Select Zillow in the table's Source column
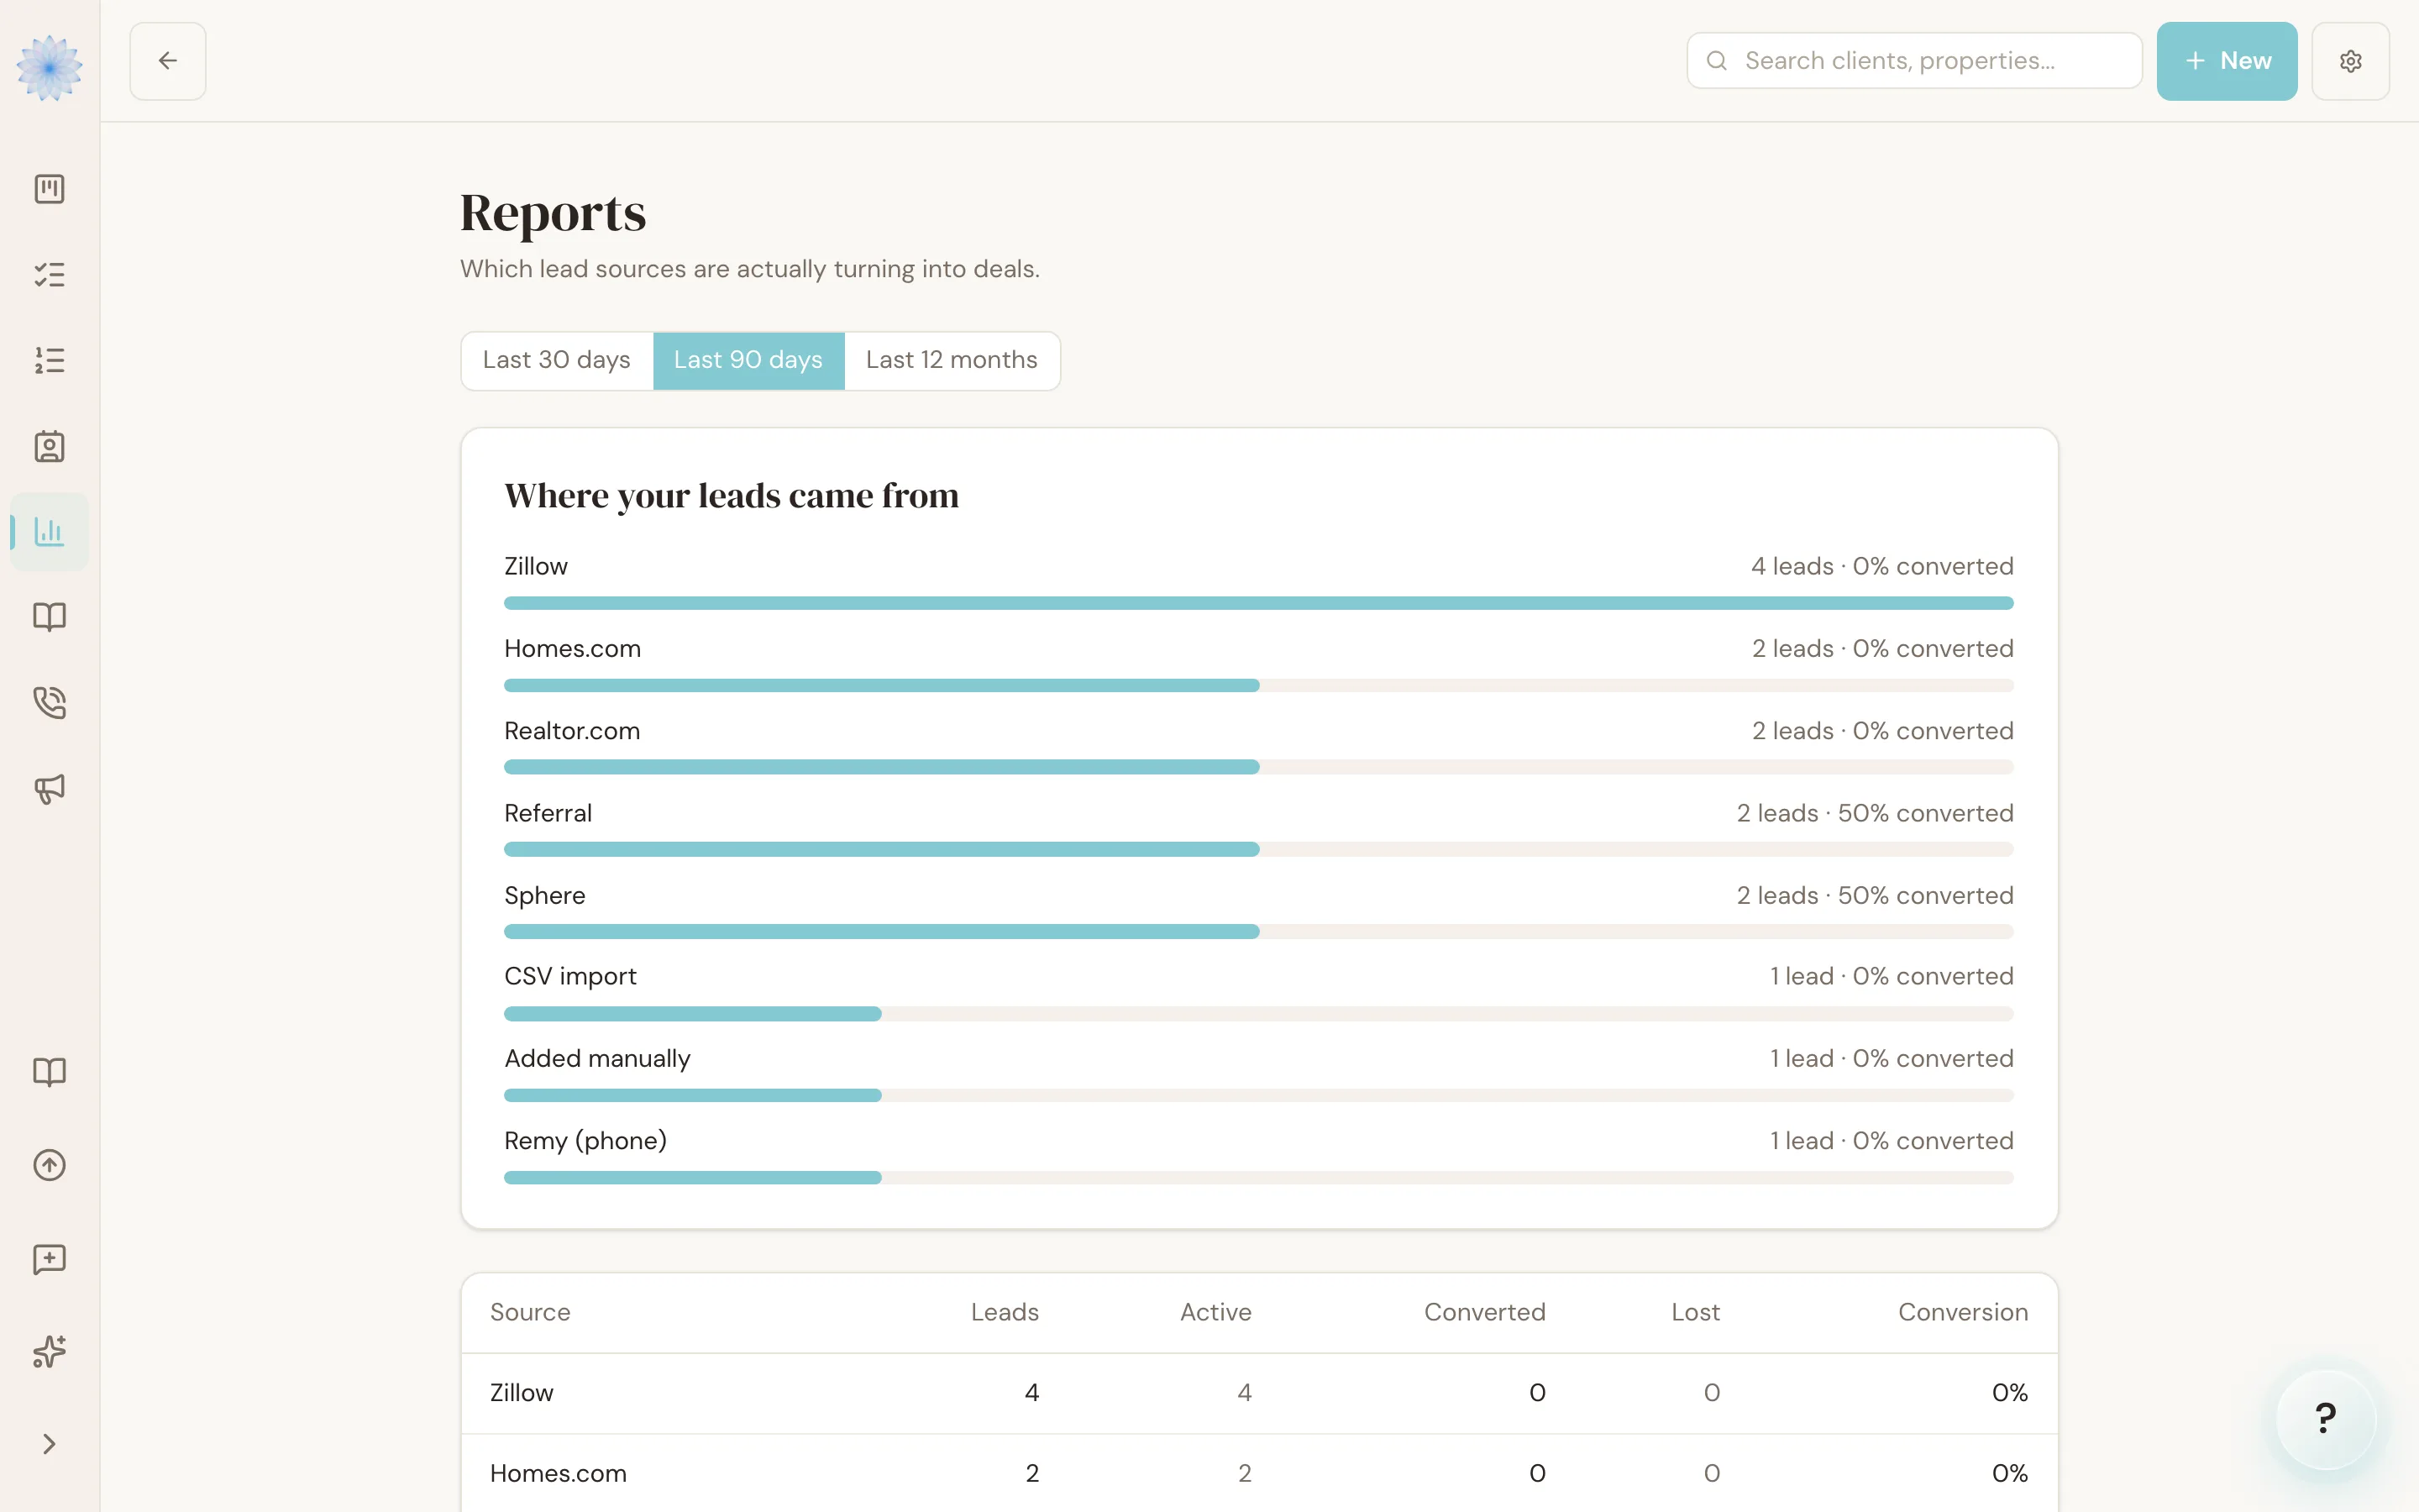 coord(521,1393)
